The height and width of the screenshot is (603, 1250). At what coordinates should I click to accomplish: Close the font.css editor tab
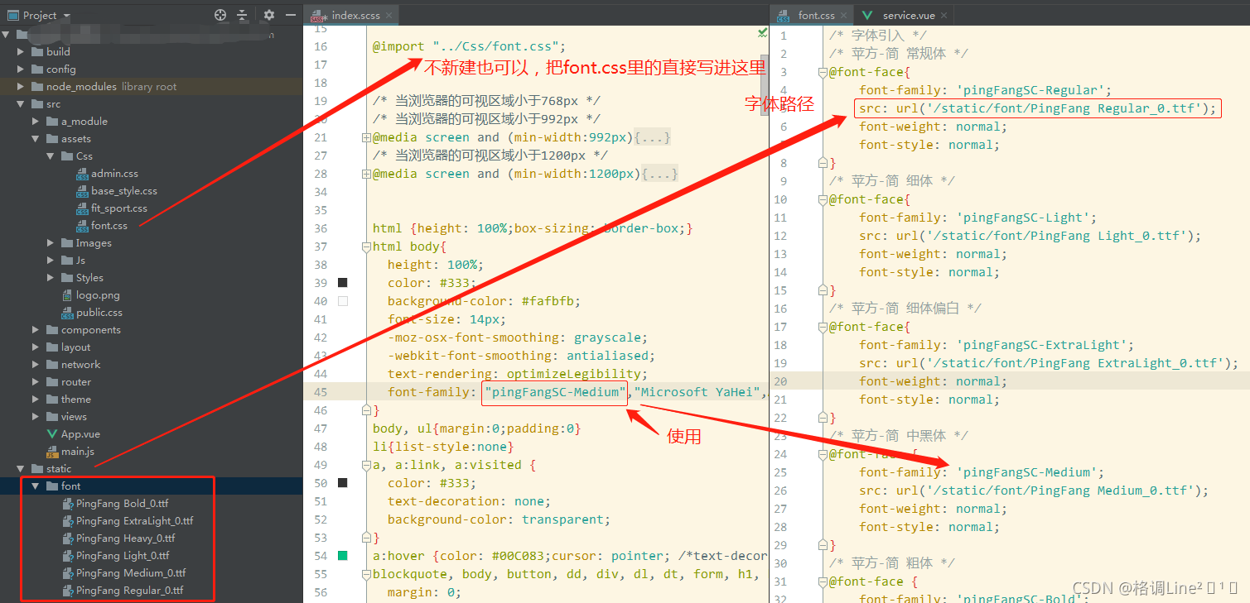(x=843, y=15)
